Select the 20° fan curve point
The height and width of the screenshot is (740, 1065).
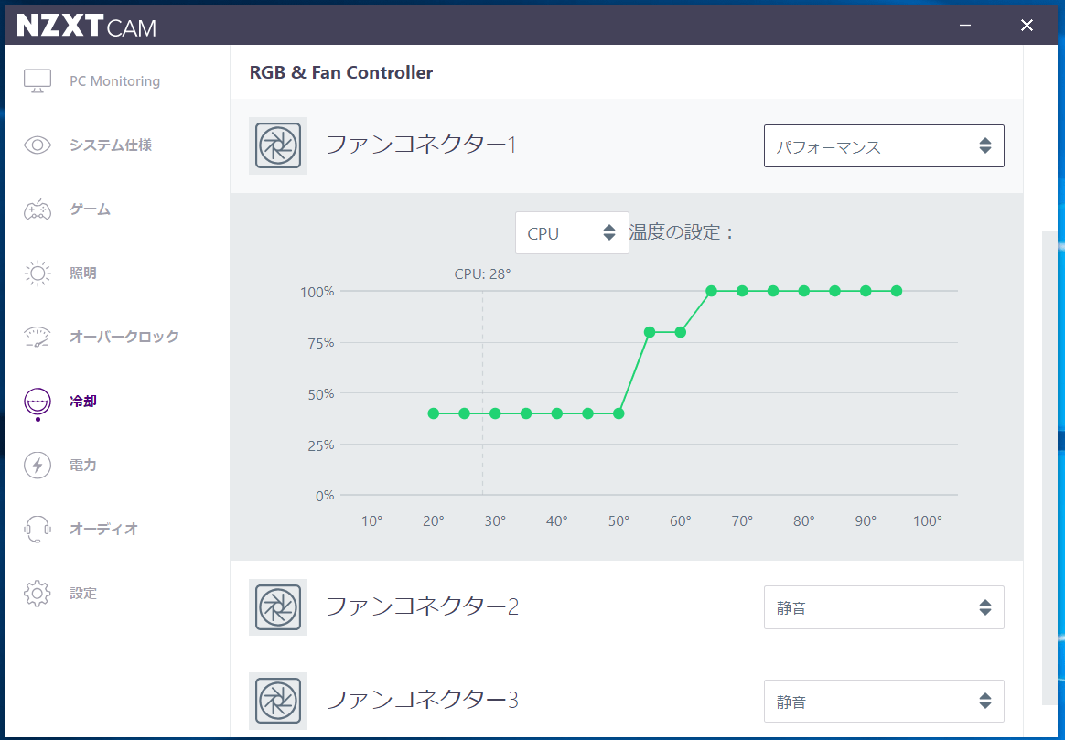pyautogui.click(x=434, y=413)
